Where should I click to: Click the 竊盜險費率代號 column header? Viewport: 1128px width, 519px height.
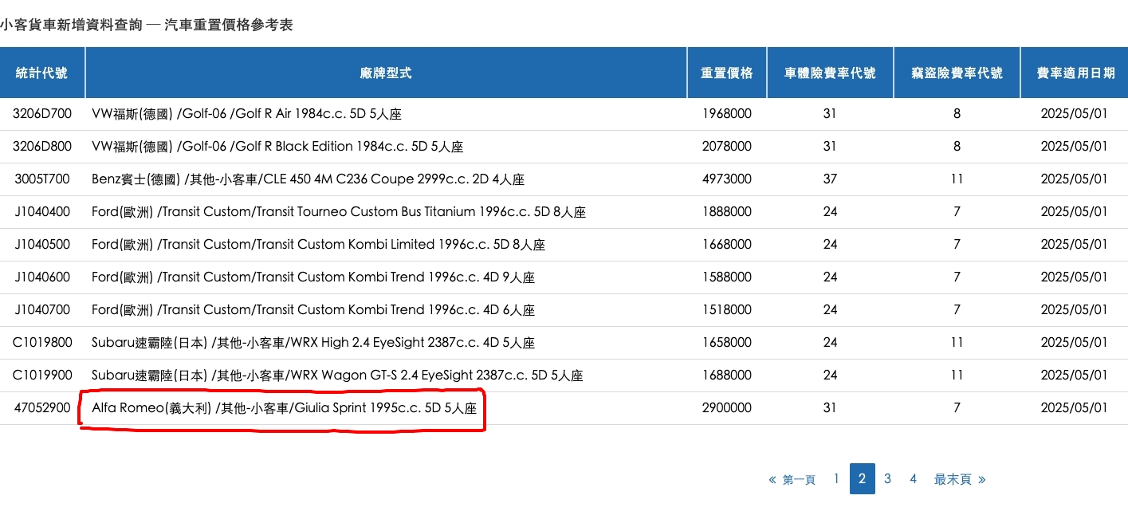(957, 73)
